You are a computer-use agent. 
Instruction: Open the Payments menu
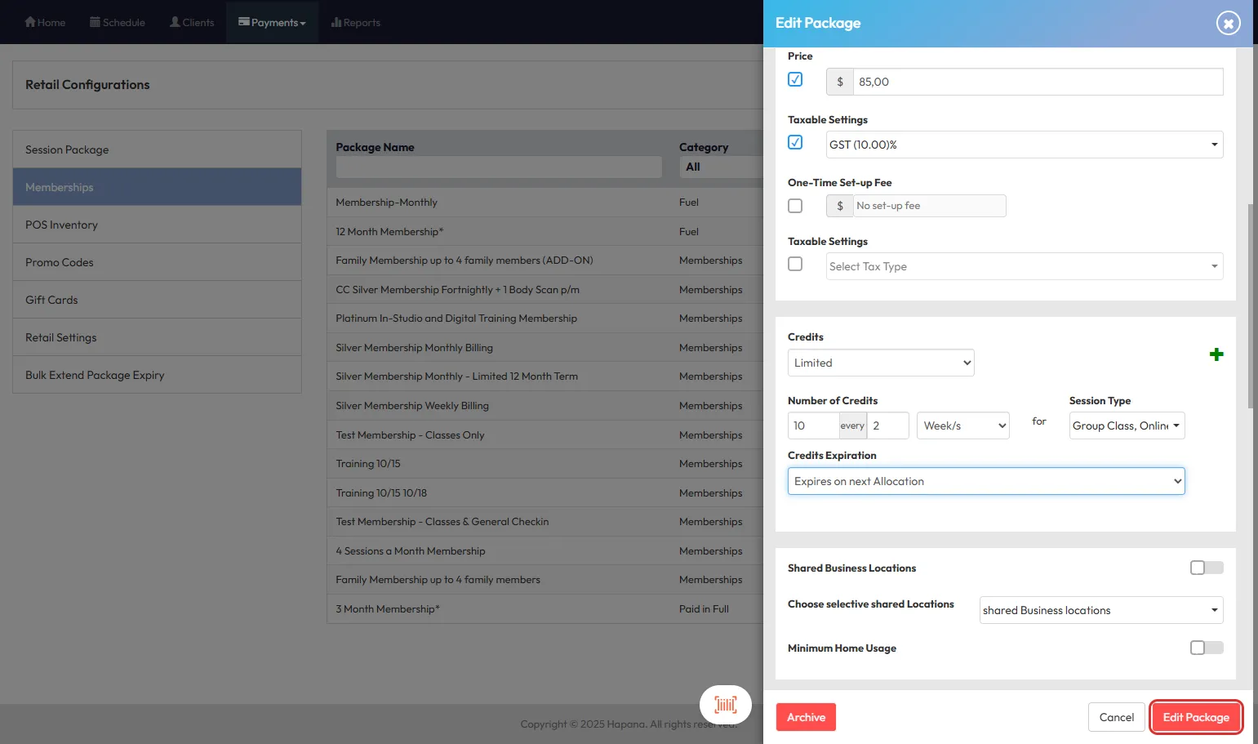272,22
